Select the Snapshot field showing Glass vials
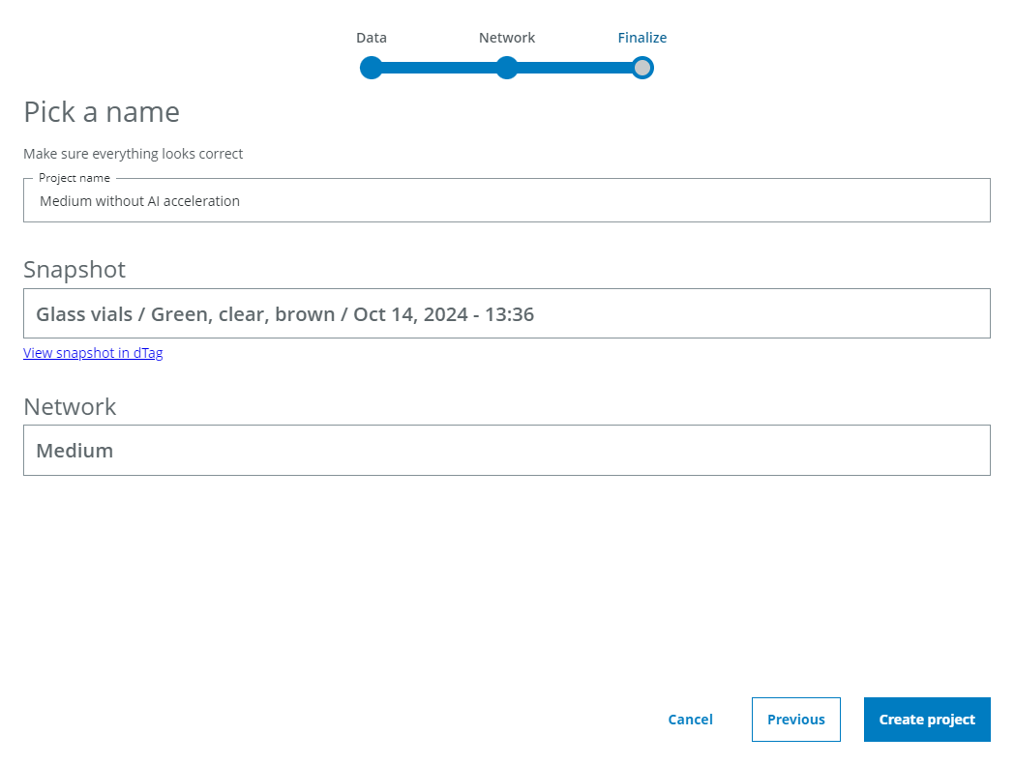The width and height of the screenshot is (1014, 765). [507, 313]
